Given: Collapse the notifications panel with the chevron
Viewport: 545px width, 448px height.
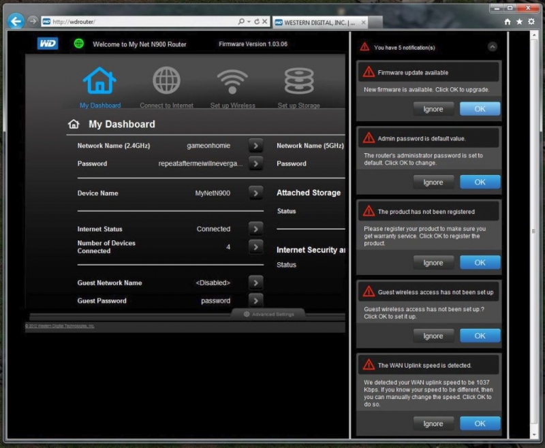Looking at the screenshot, I should [493, 46].
